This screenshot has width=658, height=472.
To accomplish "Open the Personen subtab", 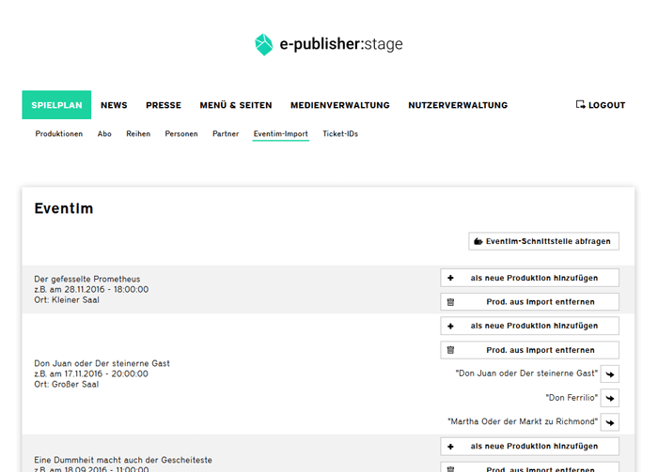I will 181,134.
